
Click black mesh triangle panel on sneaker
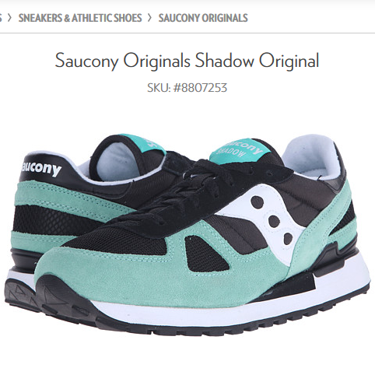click(205, 255)
